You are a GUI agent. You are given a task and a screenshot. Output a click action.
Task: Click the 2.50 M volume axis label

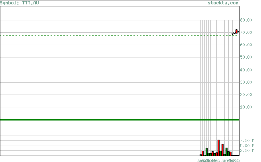coord(247,150)
